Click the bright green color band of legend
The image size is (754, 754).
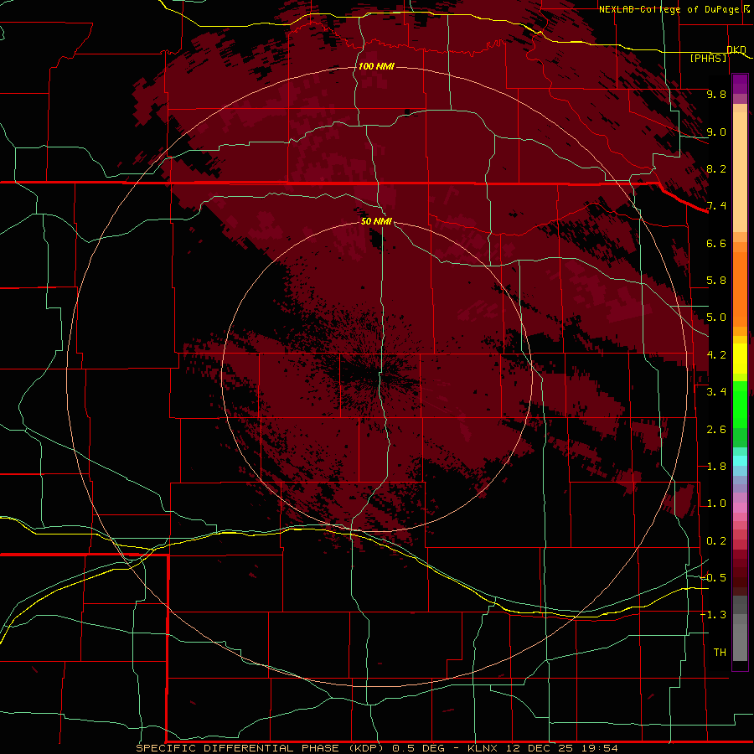point(740,405)
